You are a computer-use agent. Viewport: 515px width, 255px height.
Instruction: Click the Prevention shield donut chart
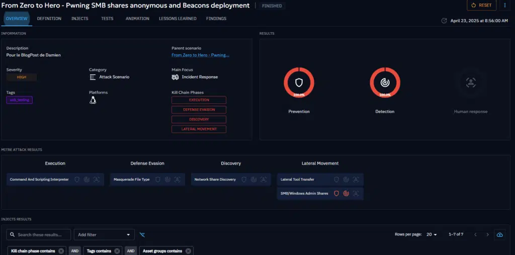pyautogui.click(x=299, y=82)
